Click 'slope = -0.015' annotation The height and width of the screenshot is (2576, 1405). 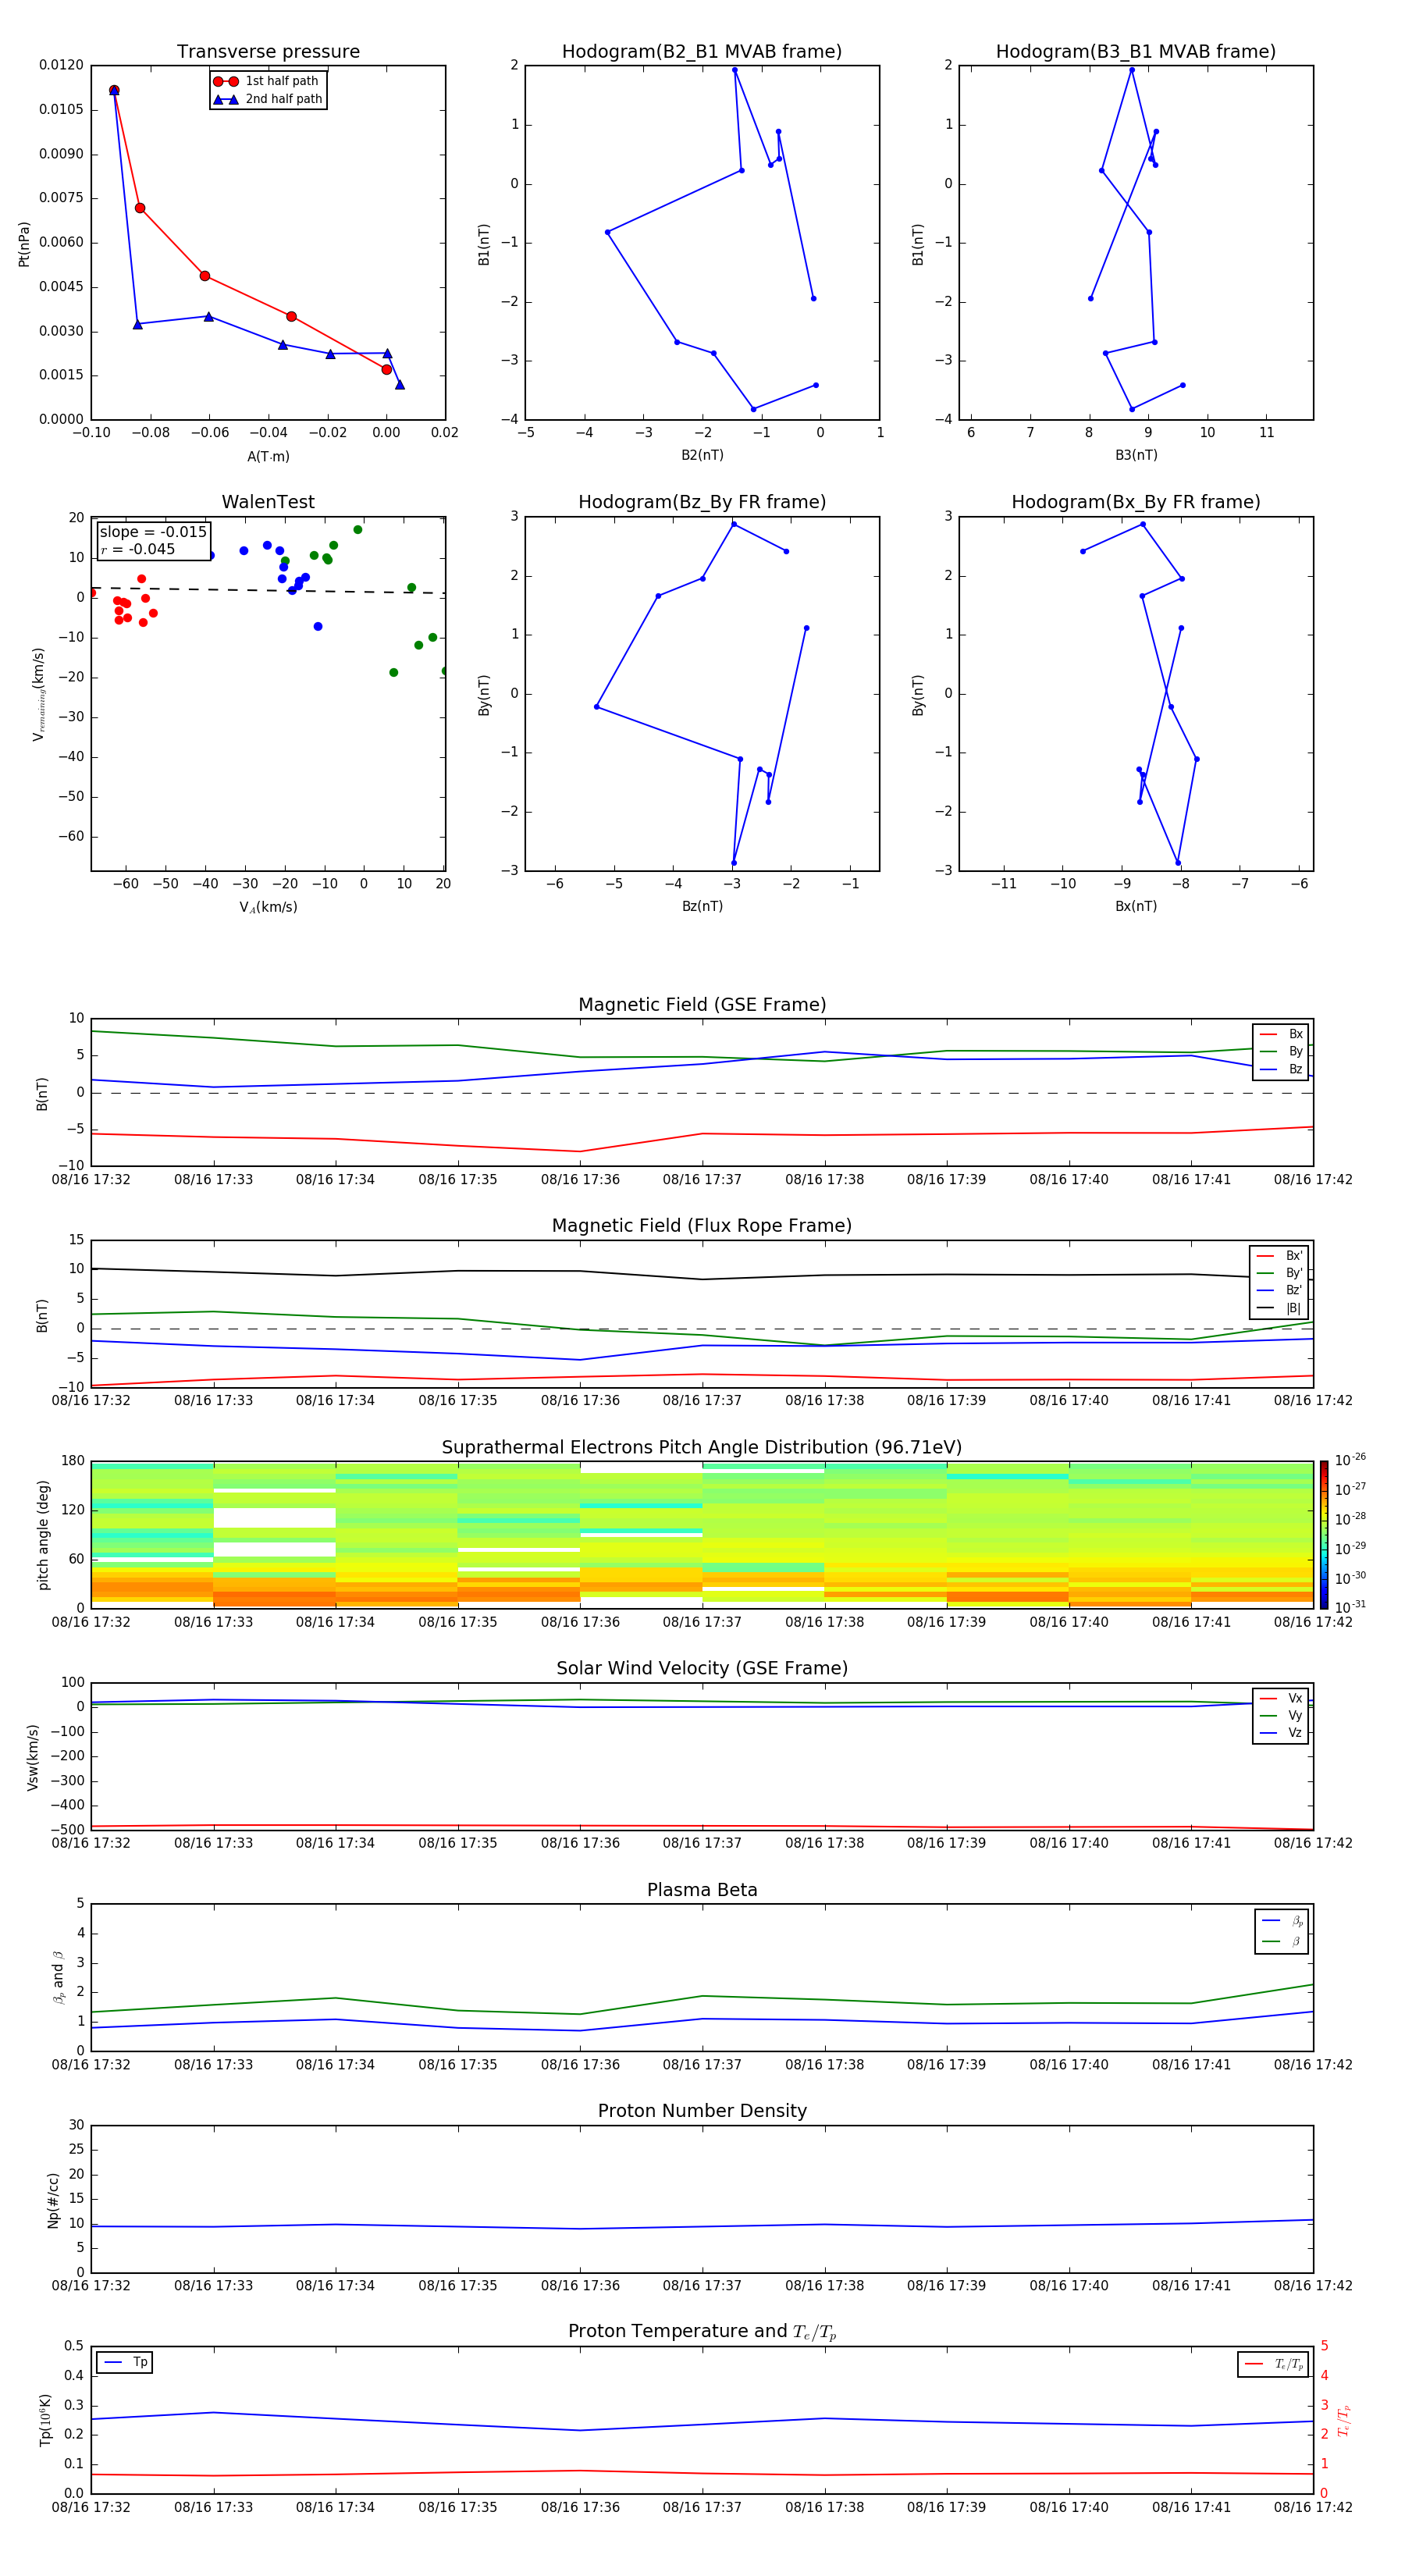(153, 532)
